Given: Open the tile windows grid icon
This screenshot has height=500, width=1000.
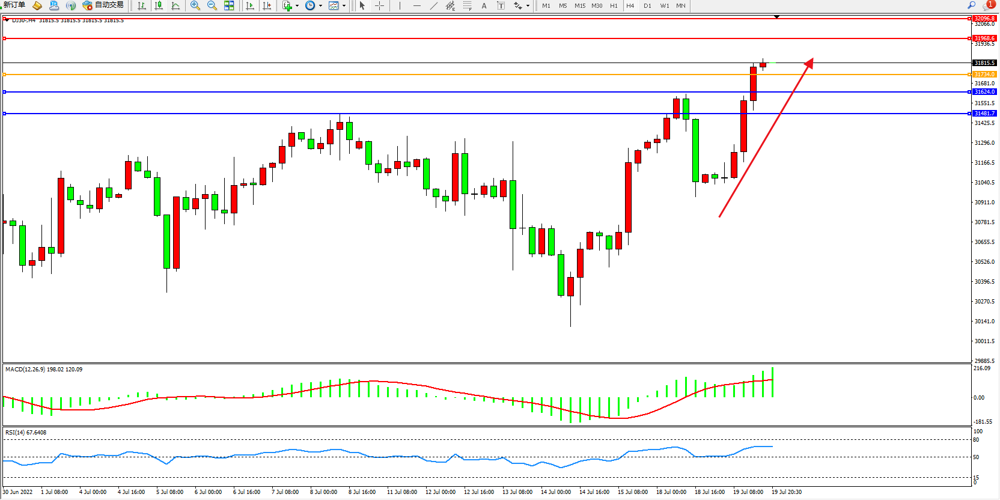Looking at the screenshot, I should 229,5.
